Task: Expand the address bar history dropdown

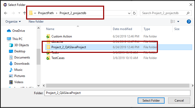Action: [129, 13]
